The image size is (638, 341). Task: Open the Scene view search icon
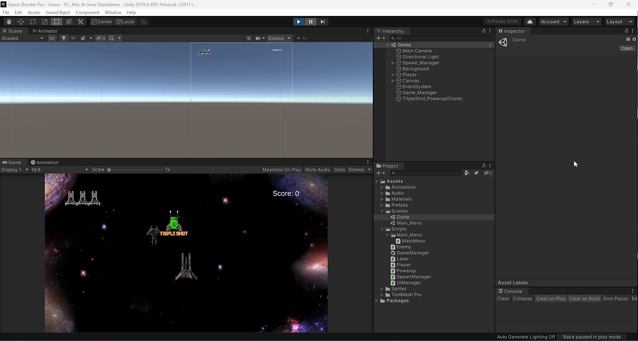[x=298, y=38]
